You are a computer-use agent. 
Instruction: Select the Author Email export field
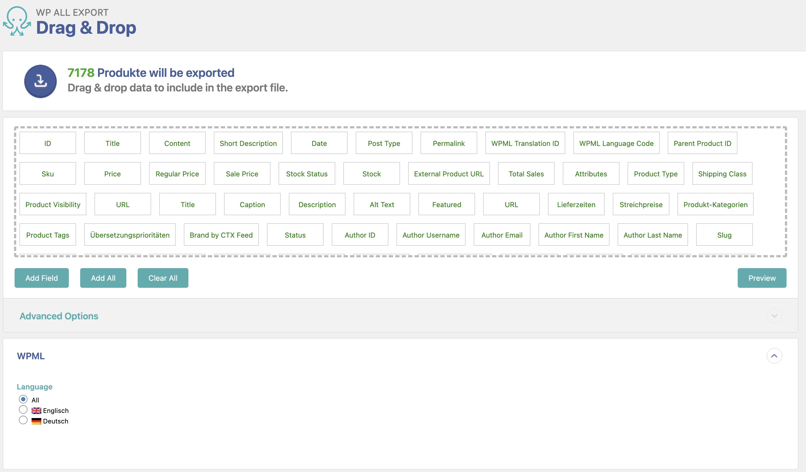pyautogui.click(x=502, y=235)
